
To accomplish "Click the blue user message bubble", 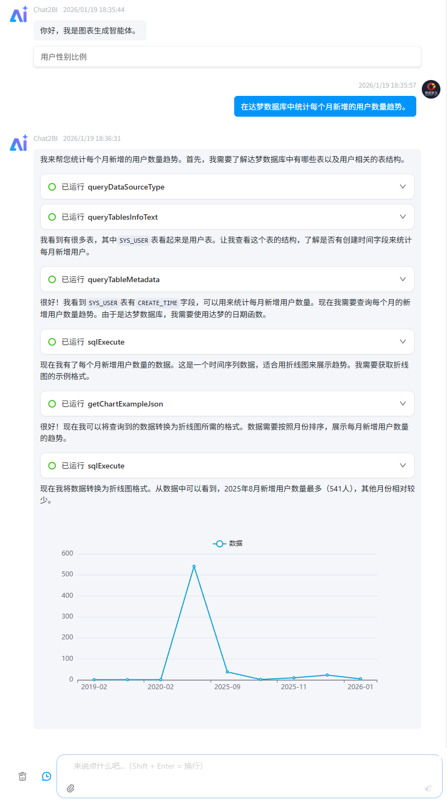I will [325, 106].
